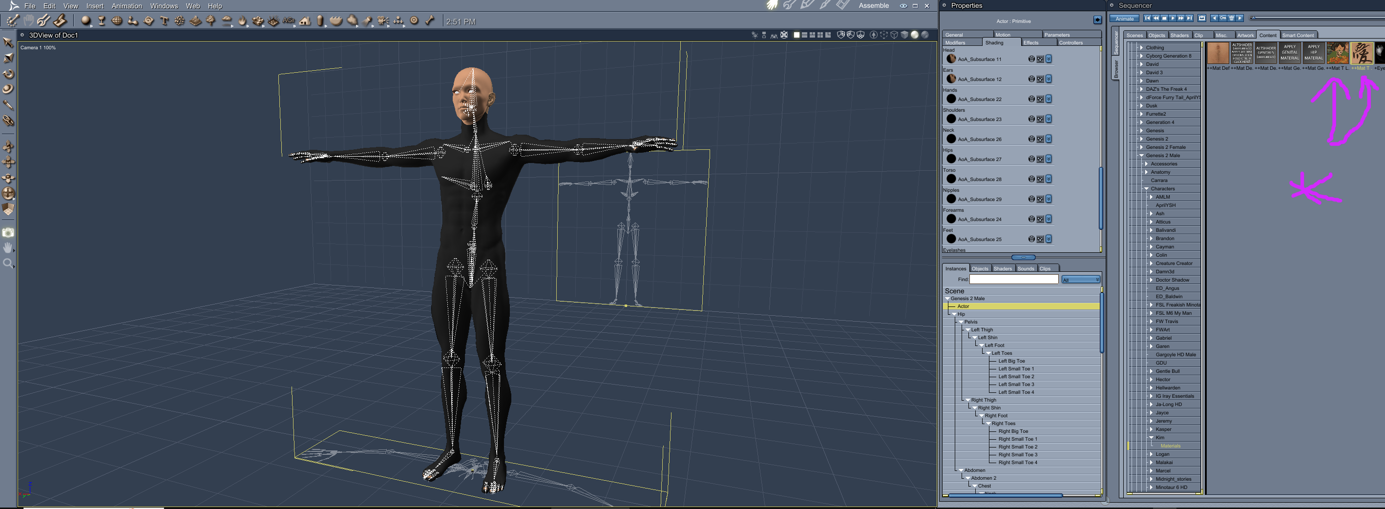Insert a spline object with goblet icon
1385x509 pixels.
point(102,21)
